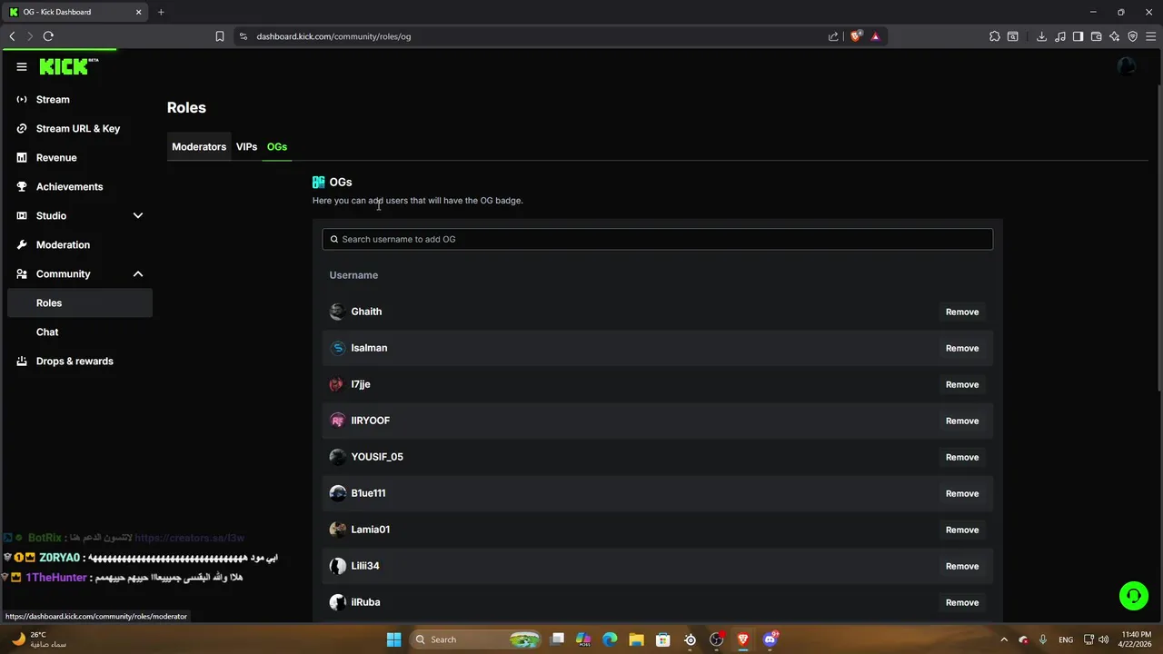The image size is (1163, 654).
Task: Switch to the Moderators tab
Action: tap(199, 146)
